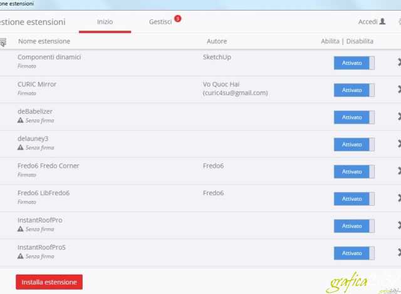Switch to the Gestisci tab

(x=160, y=21)
